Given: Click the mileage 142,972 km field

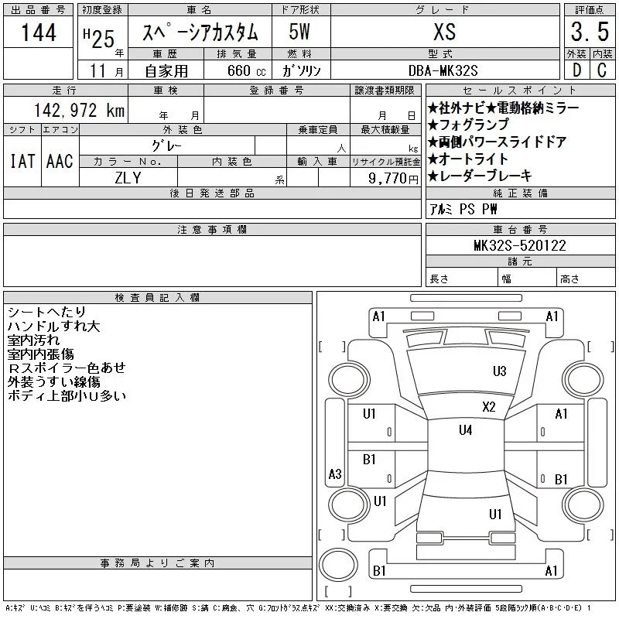Looking at the screenshot, I should pos(66,110).
